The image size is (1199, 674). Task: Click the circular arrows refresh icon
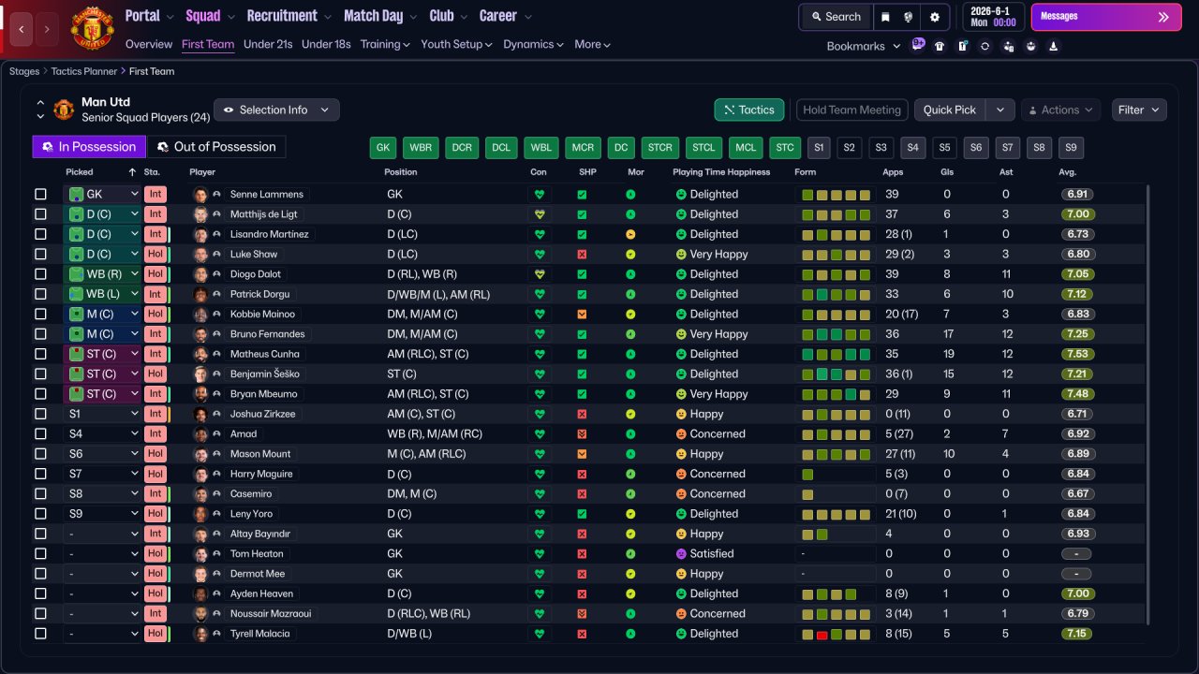(984, 46)
